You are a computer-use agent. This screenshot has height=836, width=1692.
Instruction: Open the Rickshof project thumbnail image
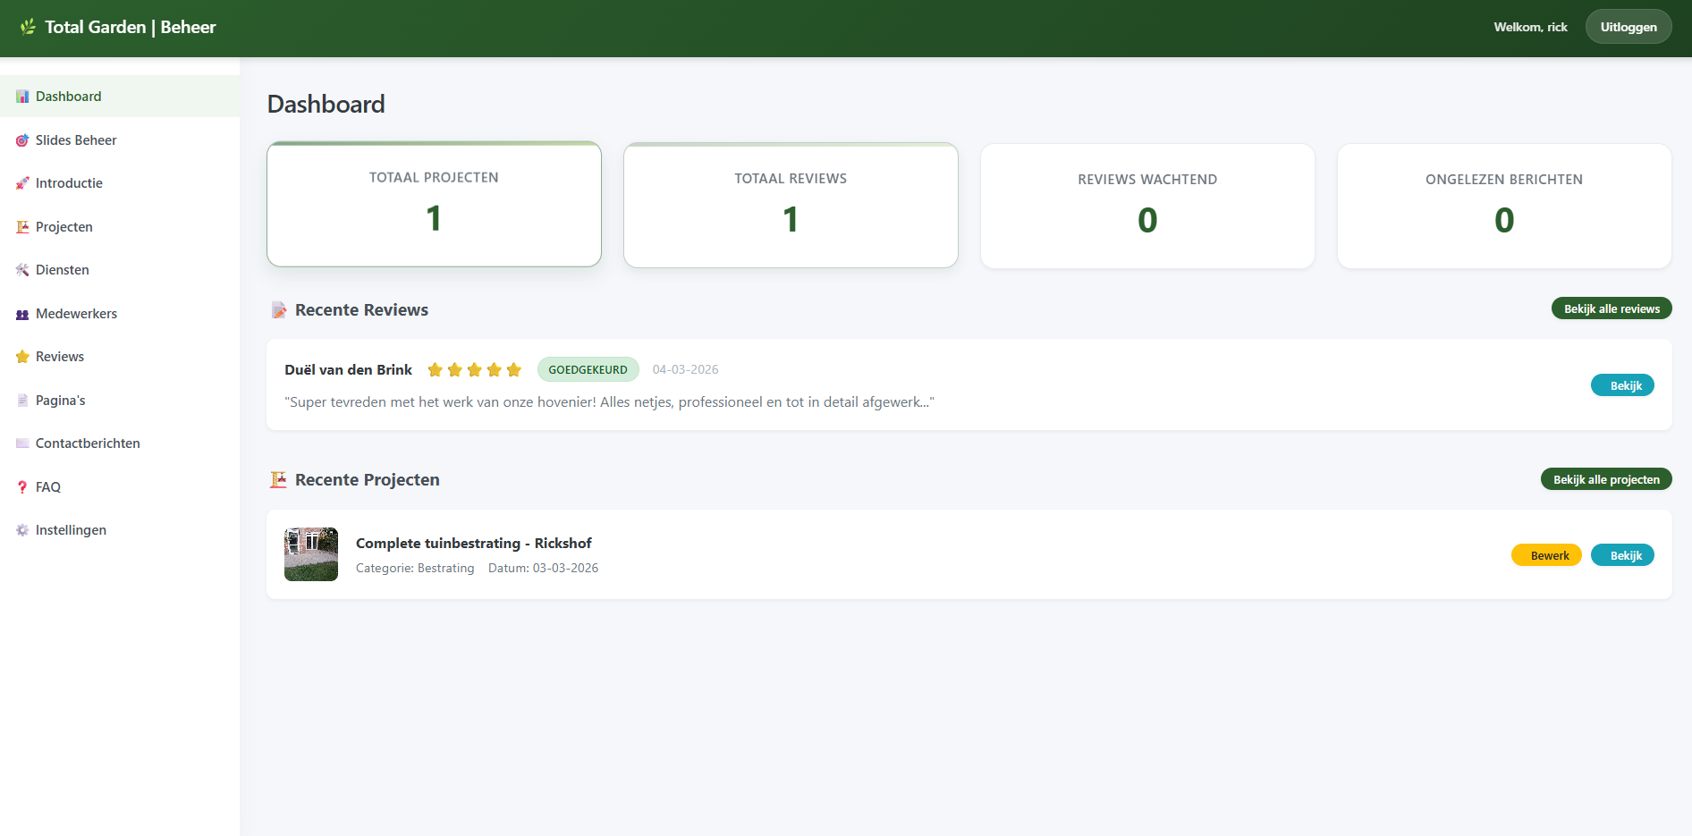pyautogui.click(x=311, y=554)
